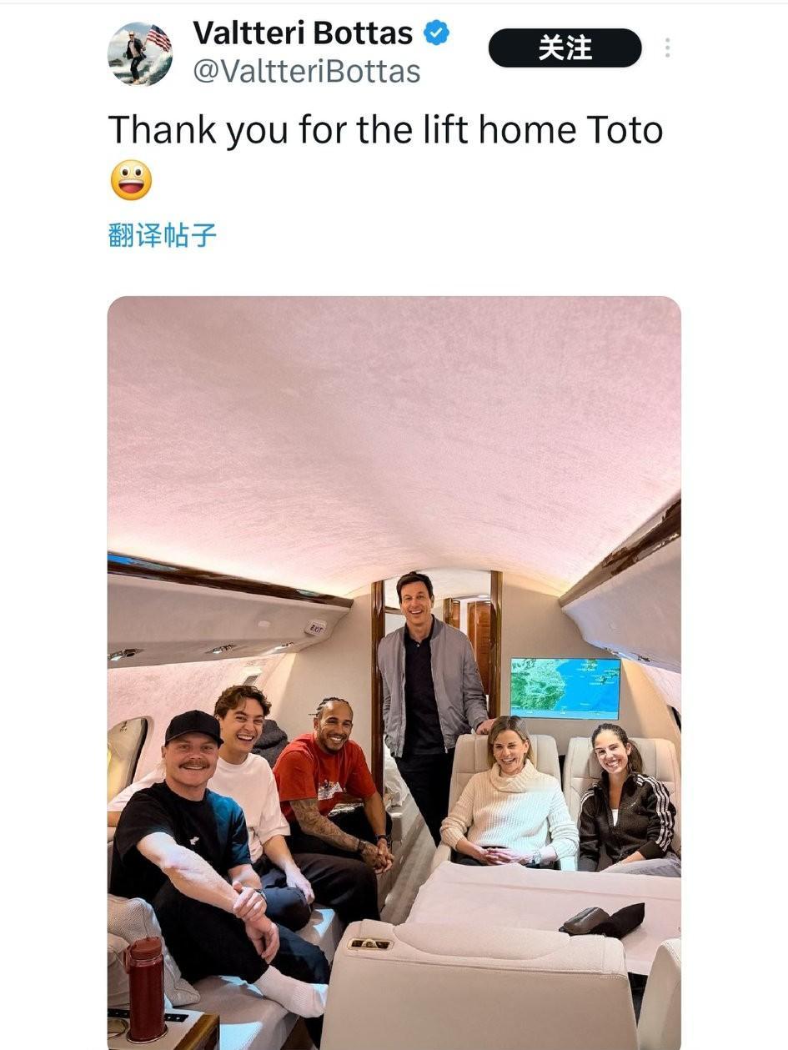Open the Valtteri Bottas display name

[303, 33]
